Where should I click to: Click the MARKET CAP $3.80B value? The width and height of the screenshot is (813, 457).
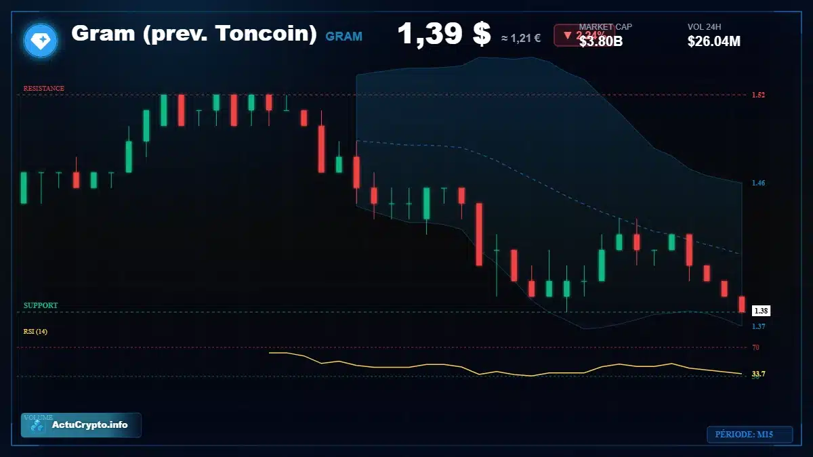click(601, 41)
